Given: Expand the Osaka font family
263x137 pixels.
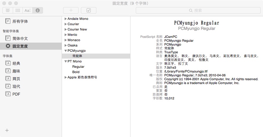Looking at the screenshot, I should [66, 45].
